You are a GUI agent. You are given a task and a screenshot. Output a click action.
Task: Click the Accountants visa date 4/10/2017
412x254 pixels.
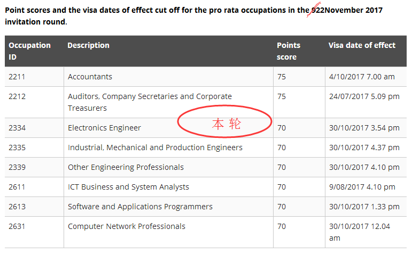pyautogui.click(x=362, y=77)
